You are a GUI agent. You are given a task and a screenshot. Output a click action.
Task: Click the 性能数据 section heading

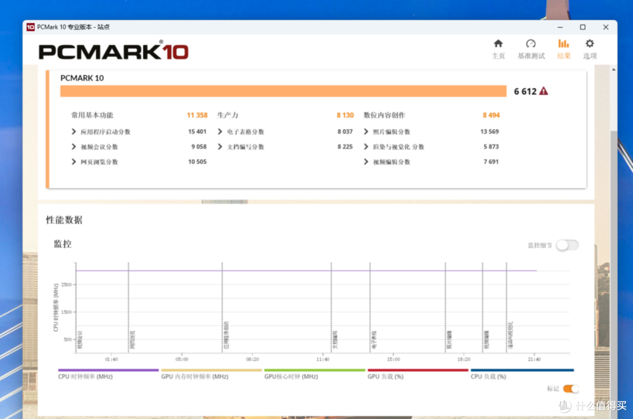coord(64,220)
